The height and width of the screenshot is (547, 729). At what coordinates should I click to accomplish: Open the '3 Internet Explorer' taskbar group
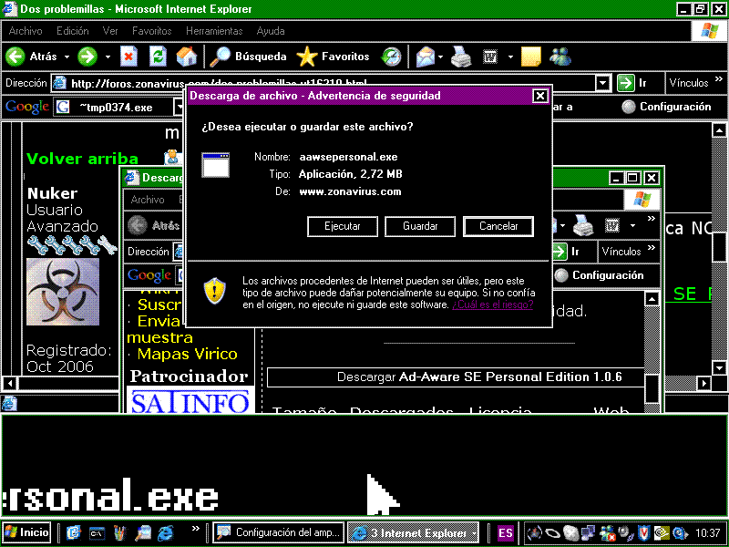tap(414, 532)
